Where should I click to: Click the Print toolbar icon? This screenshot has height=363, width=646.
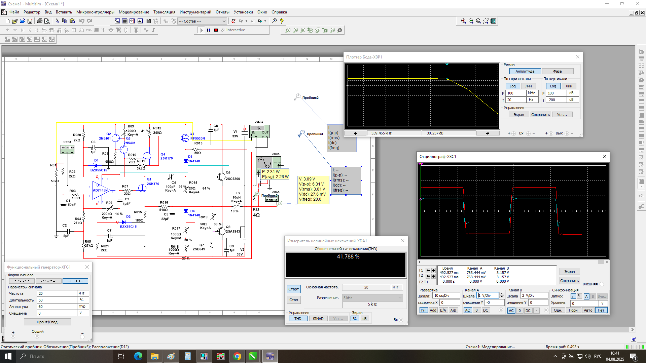pos(39,21)
